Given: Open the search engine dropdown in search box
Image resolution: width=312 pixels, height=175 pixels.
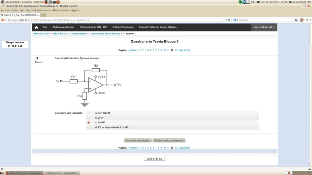Looking at the screenshot, I should pyautogui.click(x=236, y=20).
